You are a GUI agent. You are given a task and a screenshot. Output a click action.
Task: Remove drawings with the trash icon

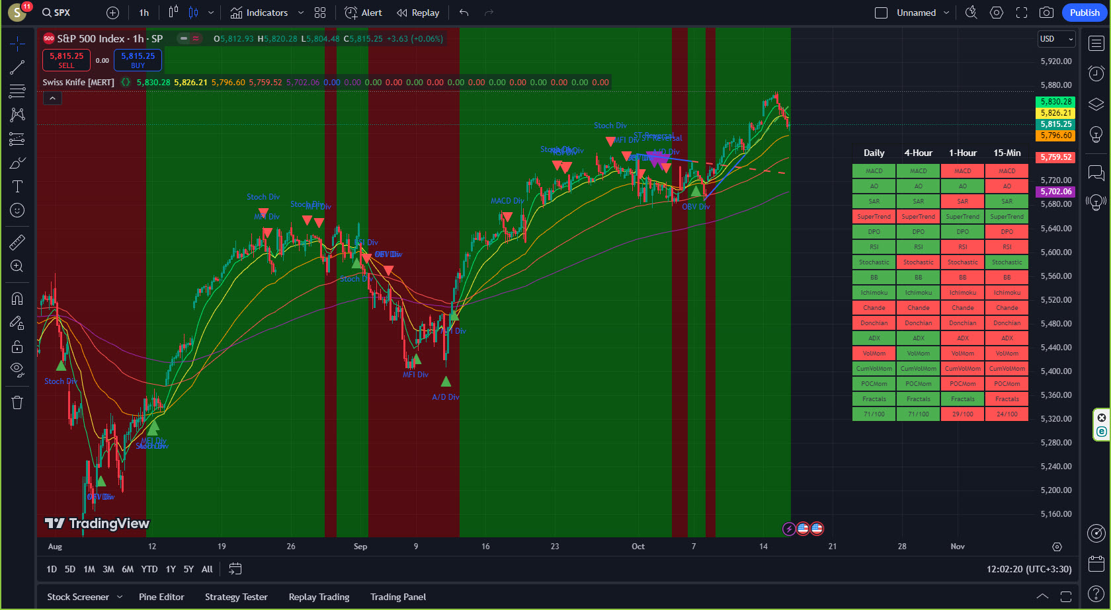(x=17, y=402)
